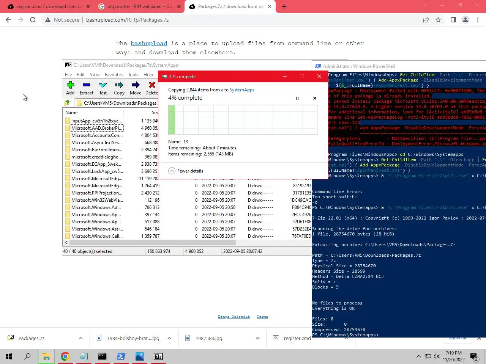486x364 pixels.
Task: Run Test on the archive in 7-Zip
Action: coord(103,88)
